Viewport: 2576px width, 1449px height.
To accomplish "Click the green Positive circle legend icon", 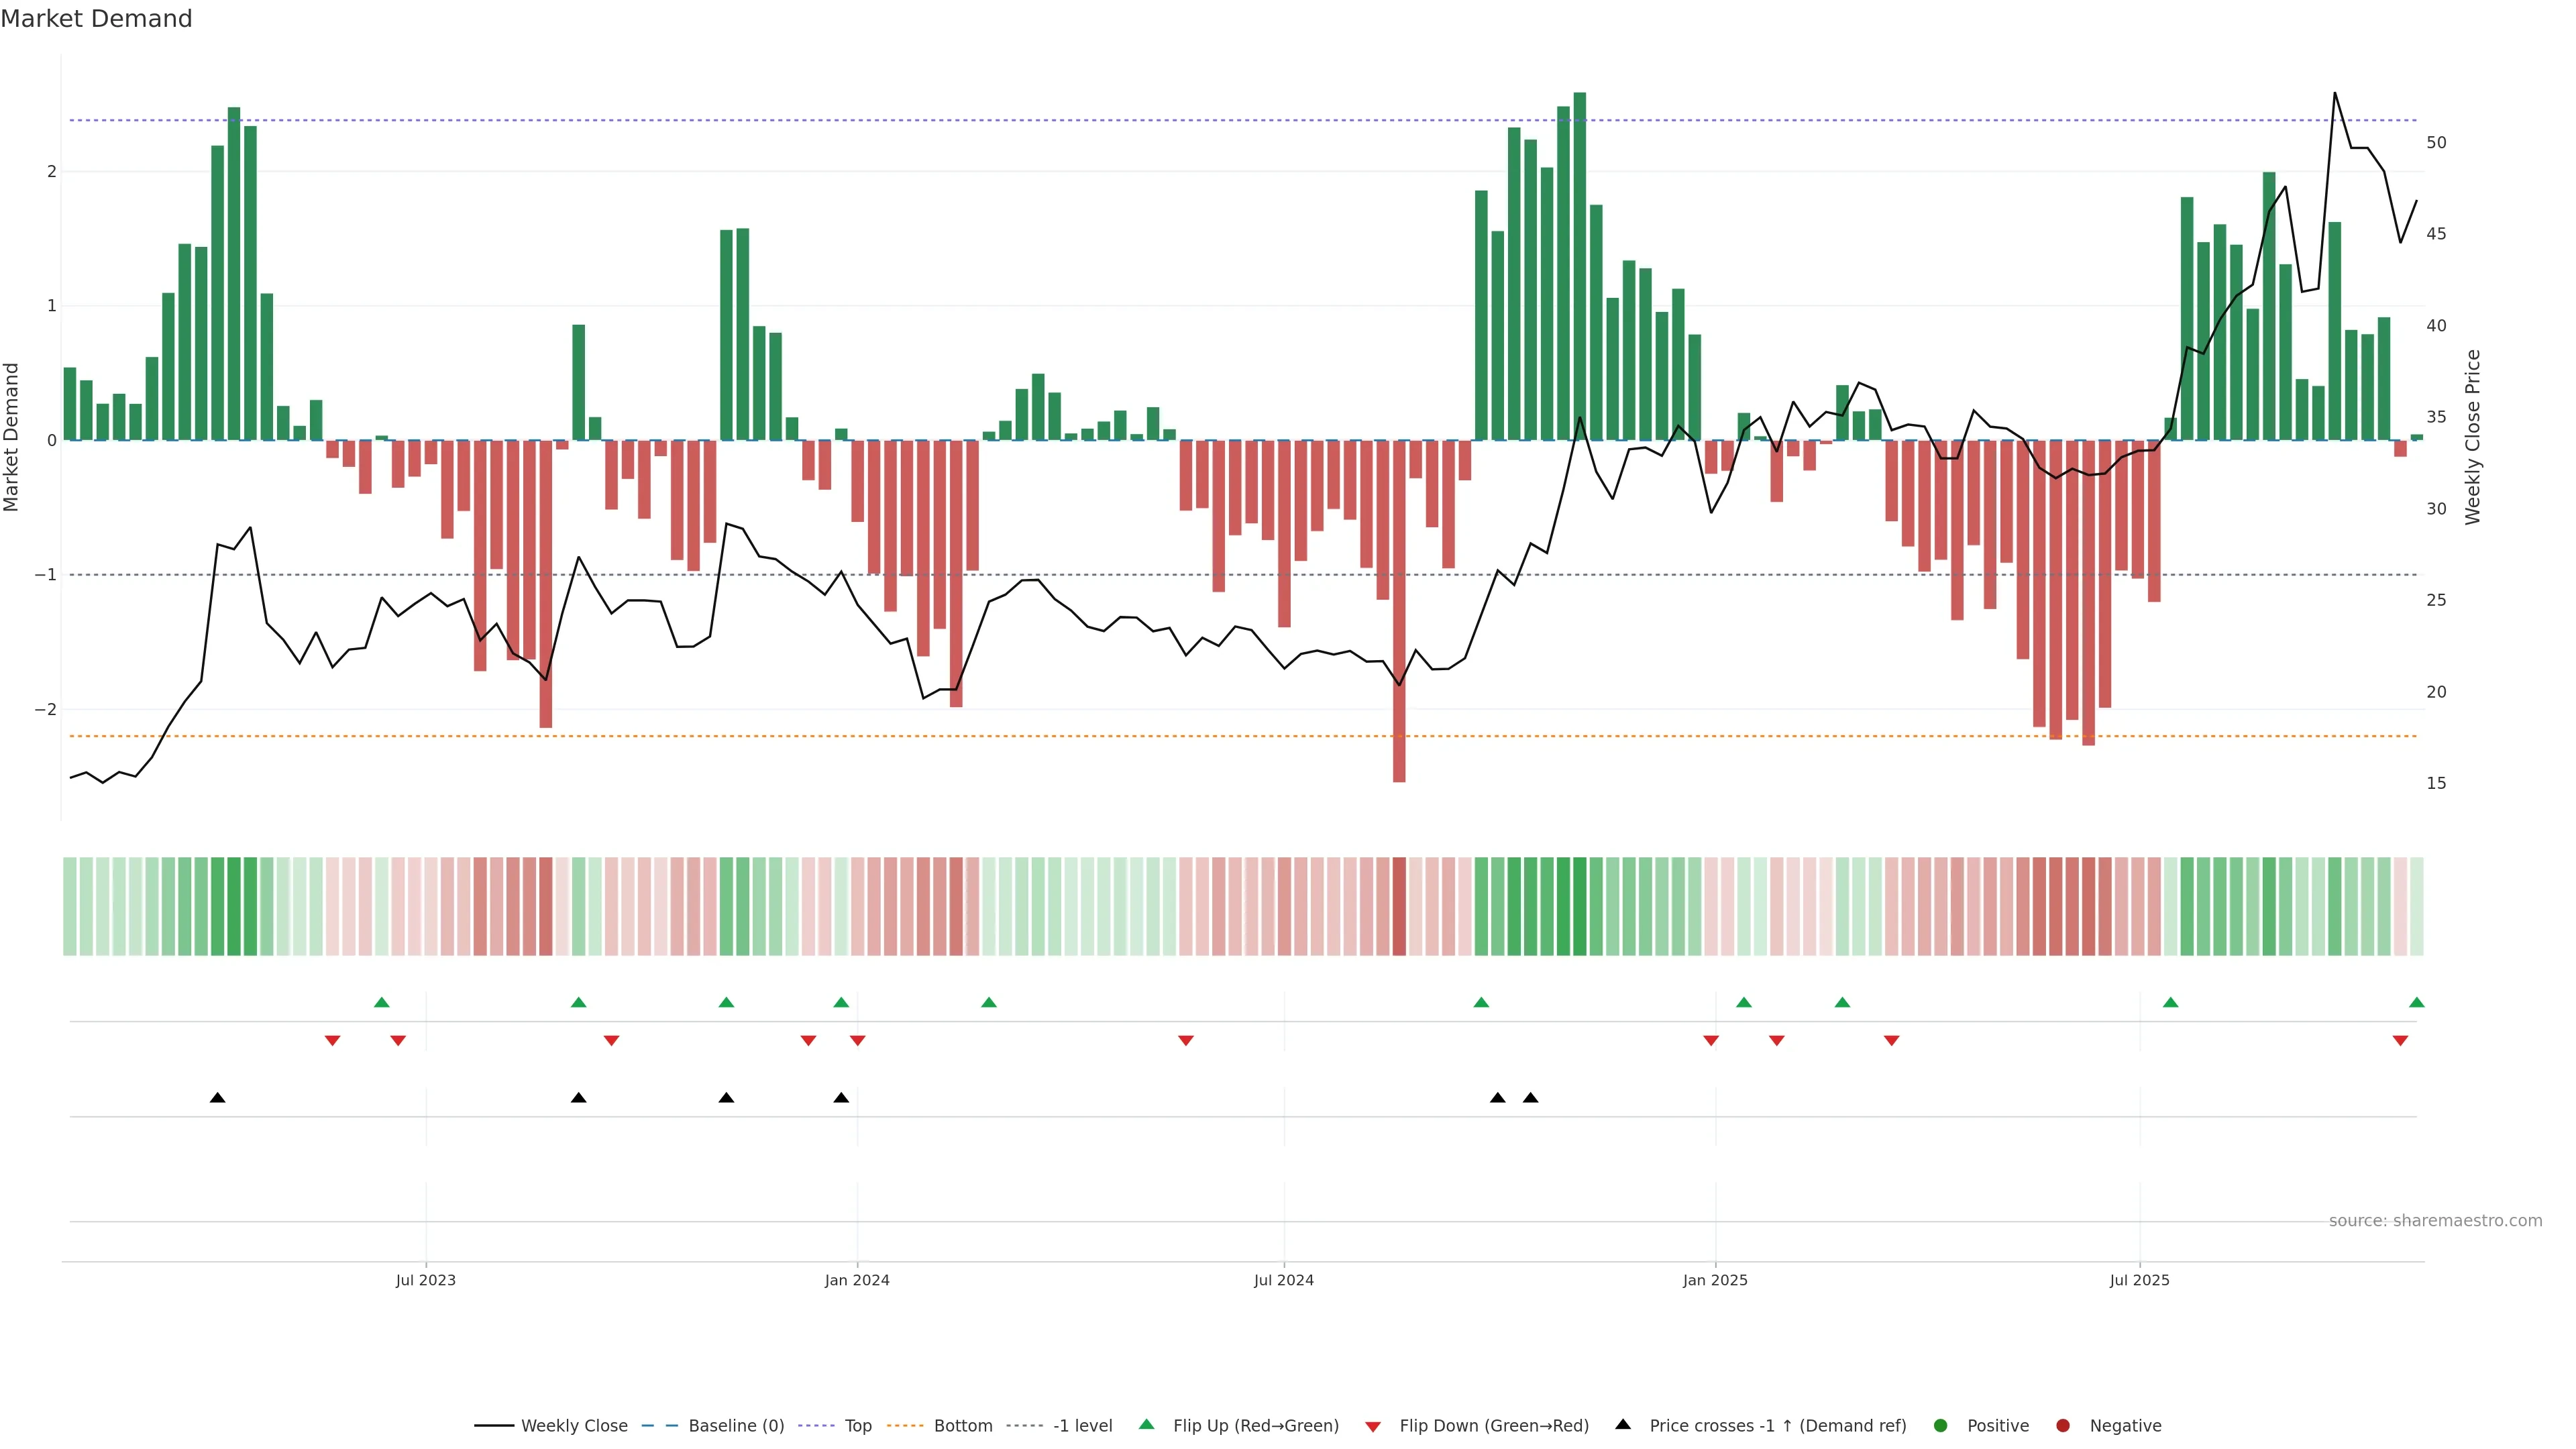I will click(x=1941, y=1425).
